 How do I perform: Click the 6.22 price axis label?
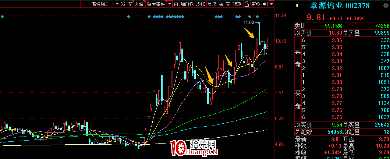tap(279, 119)
